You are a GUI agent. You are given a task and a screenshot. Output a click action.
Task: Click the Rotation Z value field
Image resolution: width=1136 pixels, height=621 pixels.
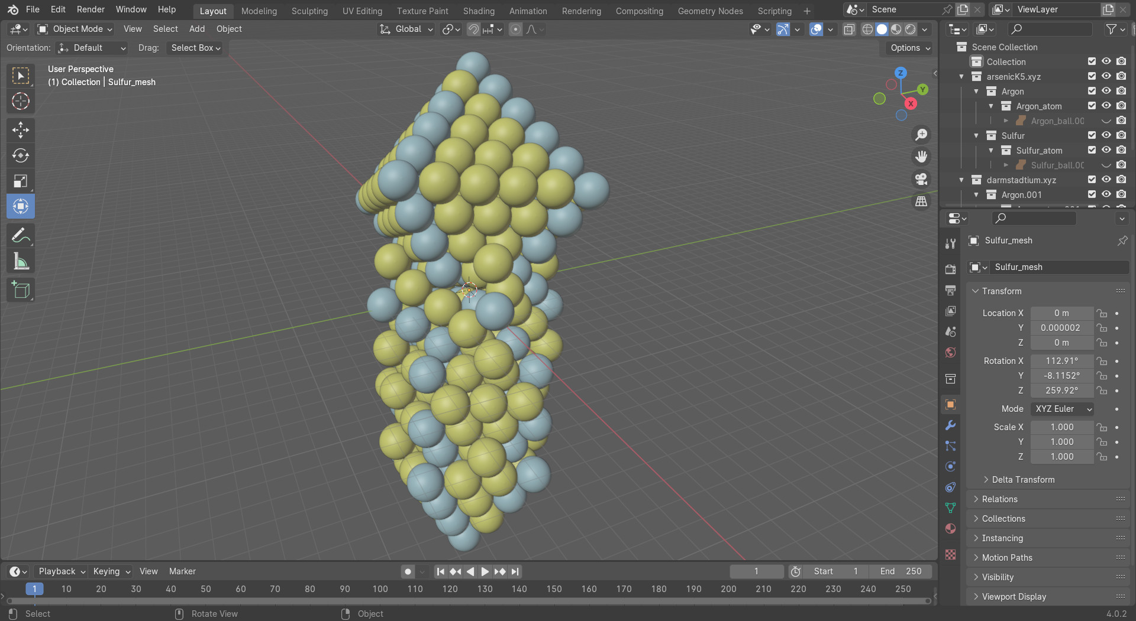coord(1061,391)
